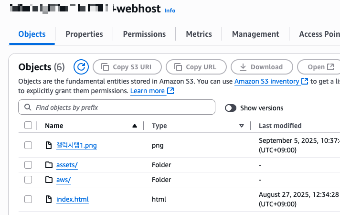Click the Type column header
The height and width of the screenshot is (215, 340).
[x=159, y=126]
